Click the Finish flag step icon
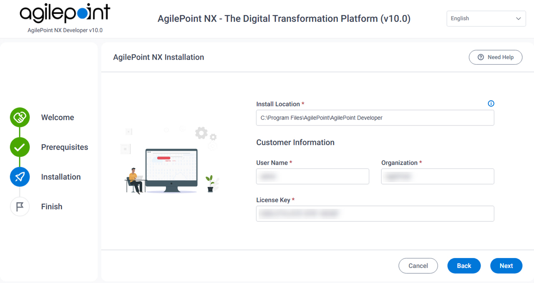 (20, 206)
